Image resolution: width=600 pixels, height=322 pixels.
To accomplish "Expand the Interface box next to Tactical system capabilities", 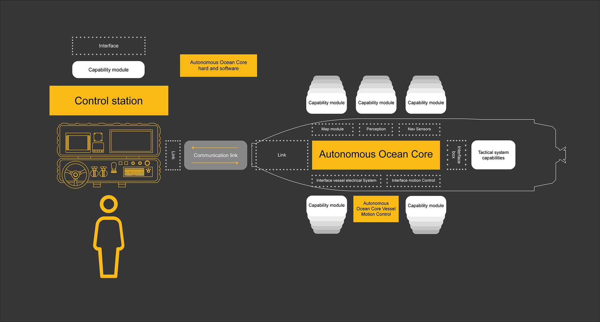I will click(x=456, y=155).
